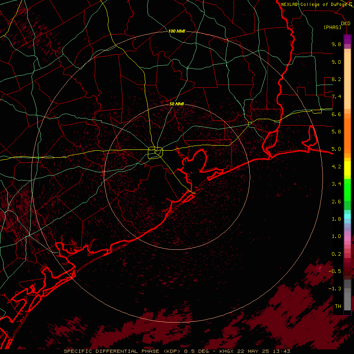Image resolution: width=354 pixels, height=354 pixels.
Task: Pick the pink segment of the color scale
Action: [x=347, y=238]
